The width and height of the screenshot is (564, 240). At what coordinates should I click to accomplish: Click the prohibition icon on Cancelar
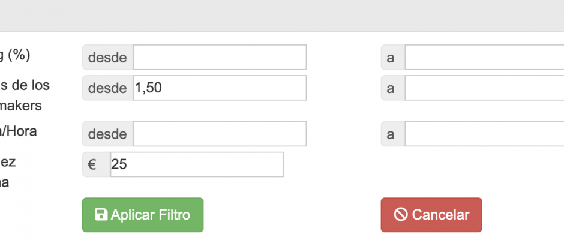401,215
